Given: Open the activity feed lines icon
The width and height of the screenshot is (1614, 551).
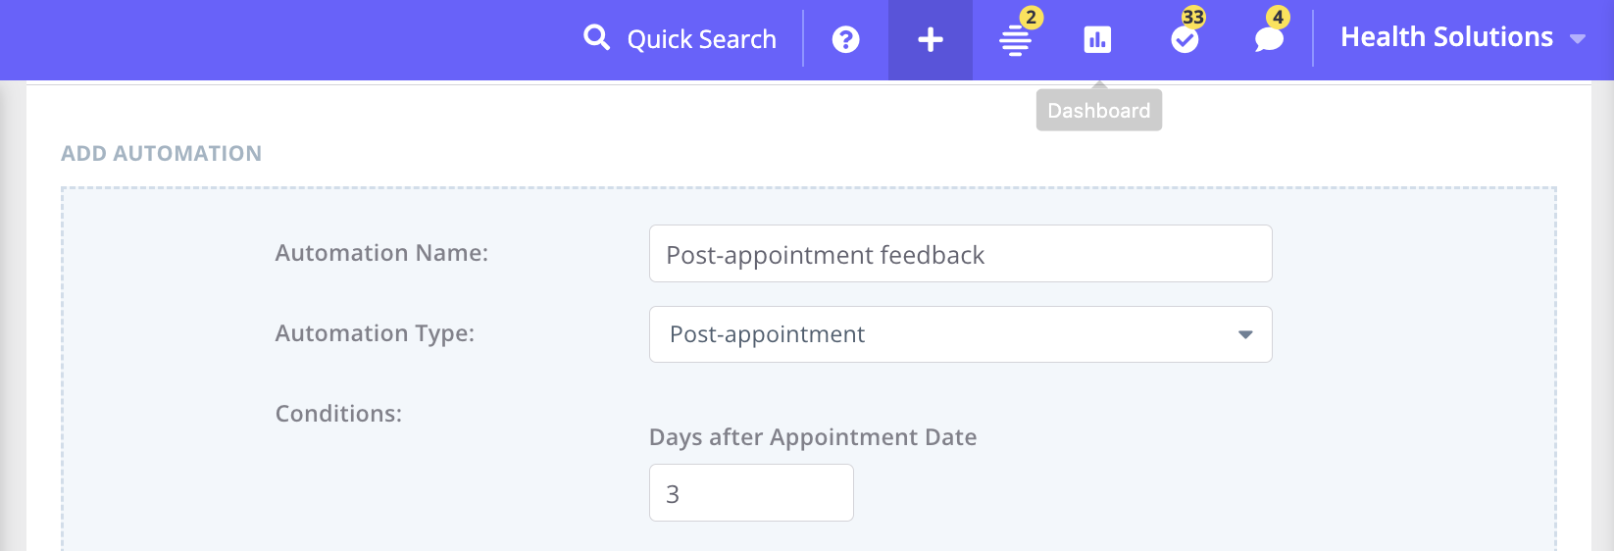Looking at the screenshot, I should coord(1015,41).
